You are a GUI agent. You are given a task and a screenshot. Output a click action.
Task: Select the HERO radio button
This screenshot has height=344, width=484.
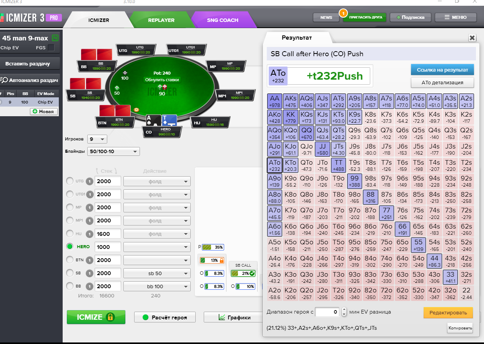coord(70,246)
